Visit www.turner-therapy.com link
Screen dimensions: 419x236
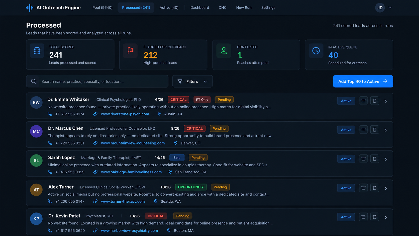click(123, 201)
